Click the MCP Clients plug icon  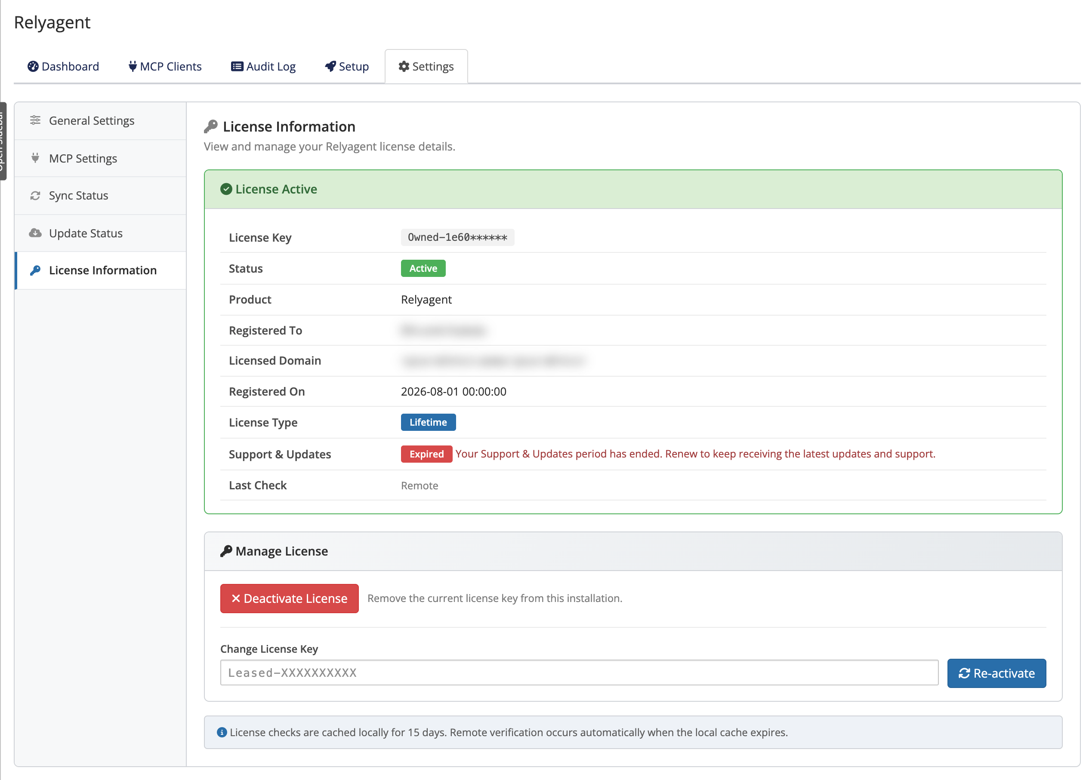pyautogui.click(x=133, y=66)
